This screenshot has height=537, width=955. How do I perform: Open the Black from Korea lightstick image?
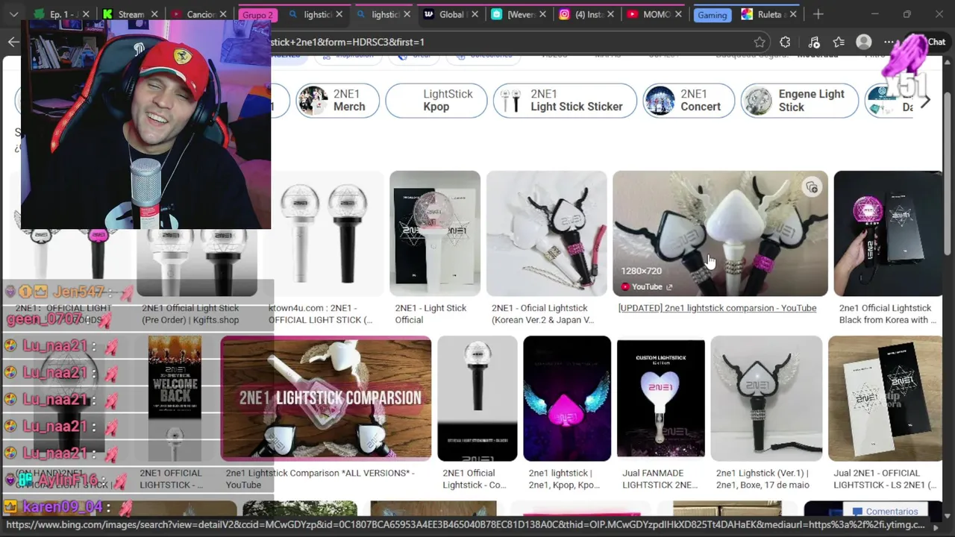coord(888,233)
